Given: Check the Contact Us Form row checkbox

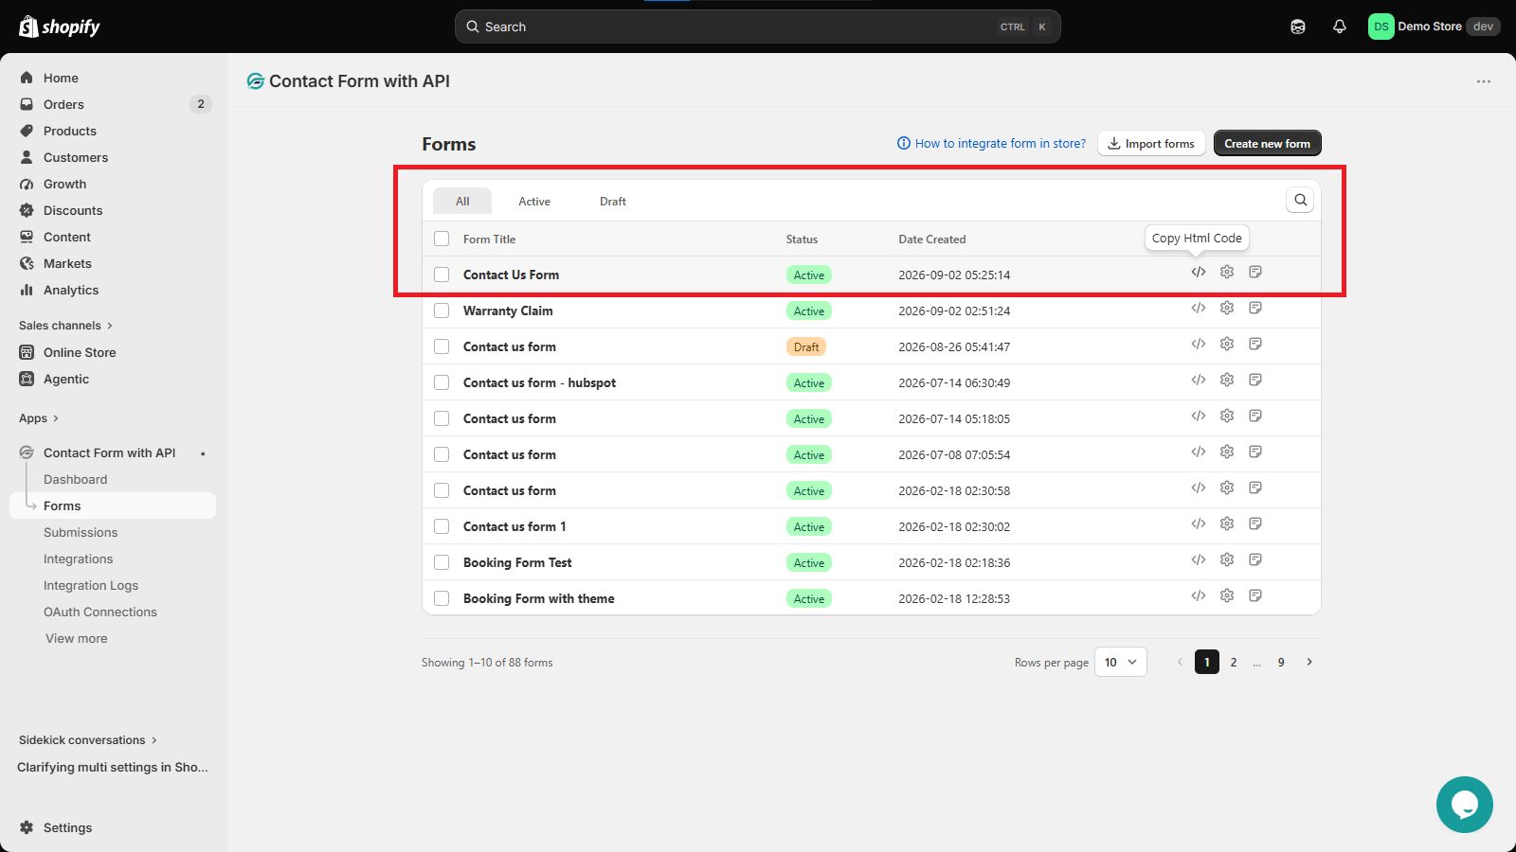Looking at the screenshot, I should [442, 275].
